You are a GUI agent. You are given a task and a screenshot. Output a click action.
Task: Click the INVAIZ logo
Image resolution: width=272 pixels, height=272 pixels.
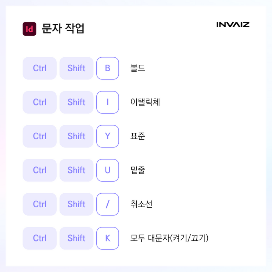pos(233,25)
